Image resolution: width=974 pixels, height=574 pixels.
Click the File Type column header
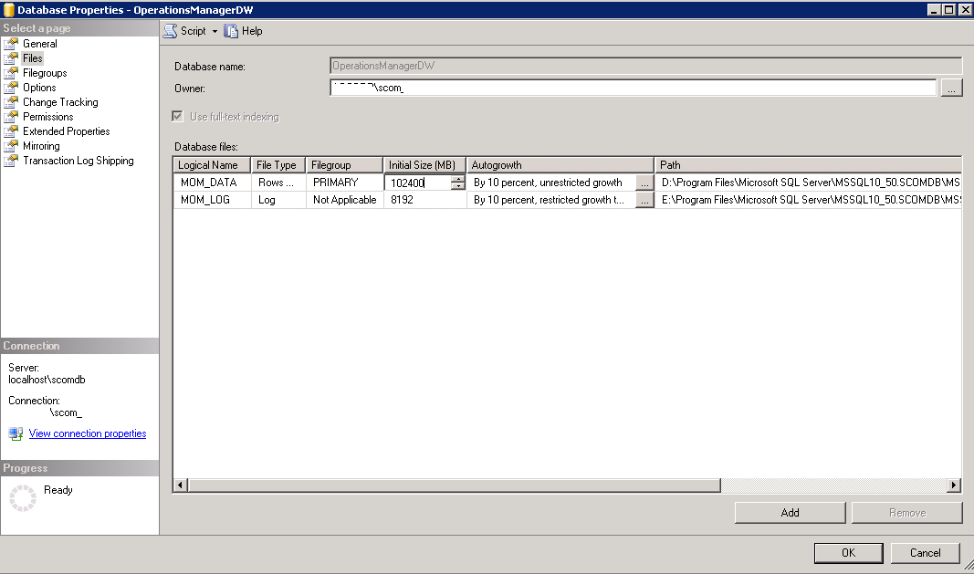[278, 165]
